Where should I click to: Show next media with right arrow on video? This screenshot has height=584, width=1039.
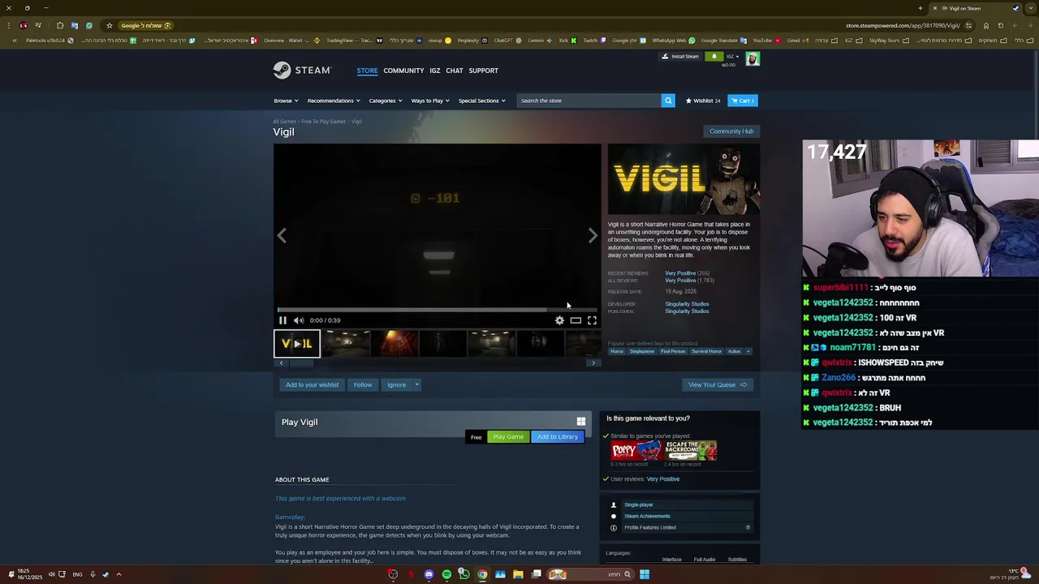tap(593, 235)
